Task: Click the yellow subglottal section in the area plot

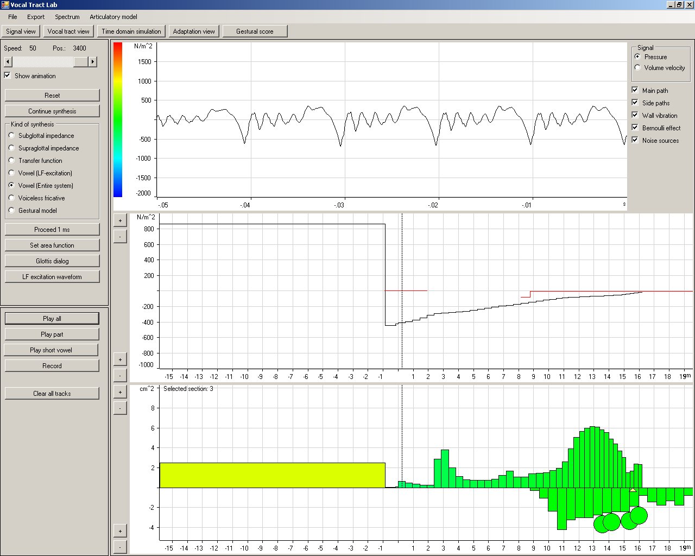Action: pos(271,475)
